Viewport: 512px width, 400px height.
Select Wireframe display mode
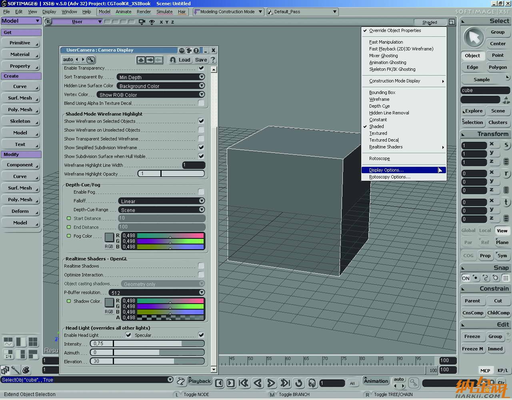[x=379, y=99]
